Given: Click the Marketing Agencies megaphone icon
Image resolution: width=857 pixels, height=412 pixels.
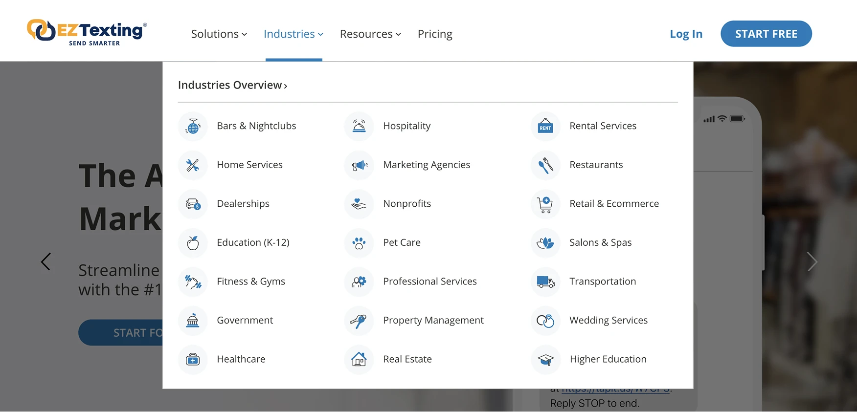Looking at the screenshot, I should [x=359, y=165].
